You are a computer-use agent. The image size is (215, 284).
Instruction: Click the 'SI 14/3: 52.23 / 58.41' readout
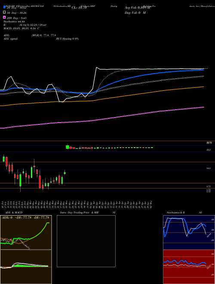[x=33, y=25]
